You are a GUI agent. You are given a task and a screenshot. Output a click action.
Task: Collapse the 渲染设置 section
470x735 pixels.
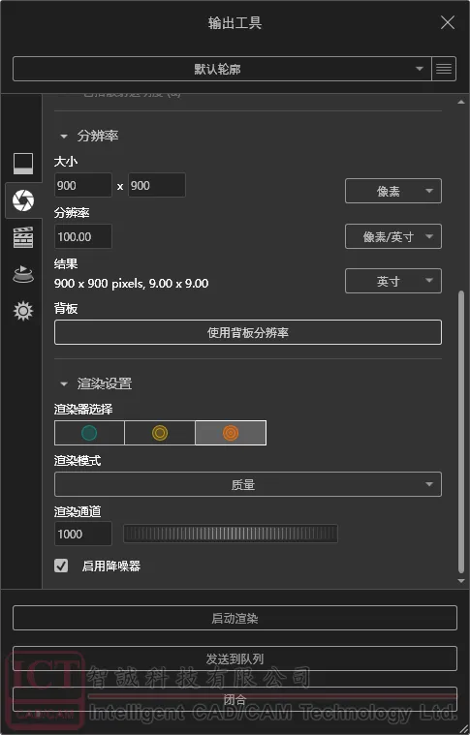coord(64,383)
